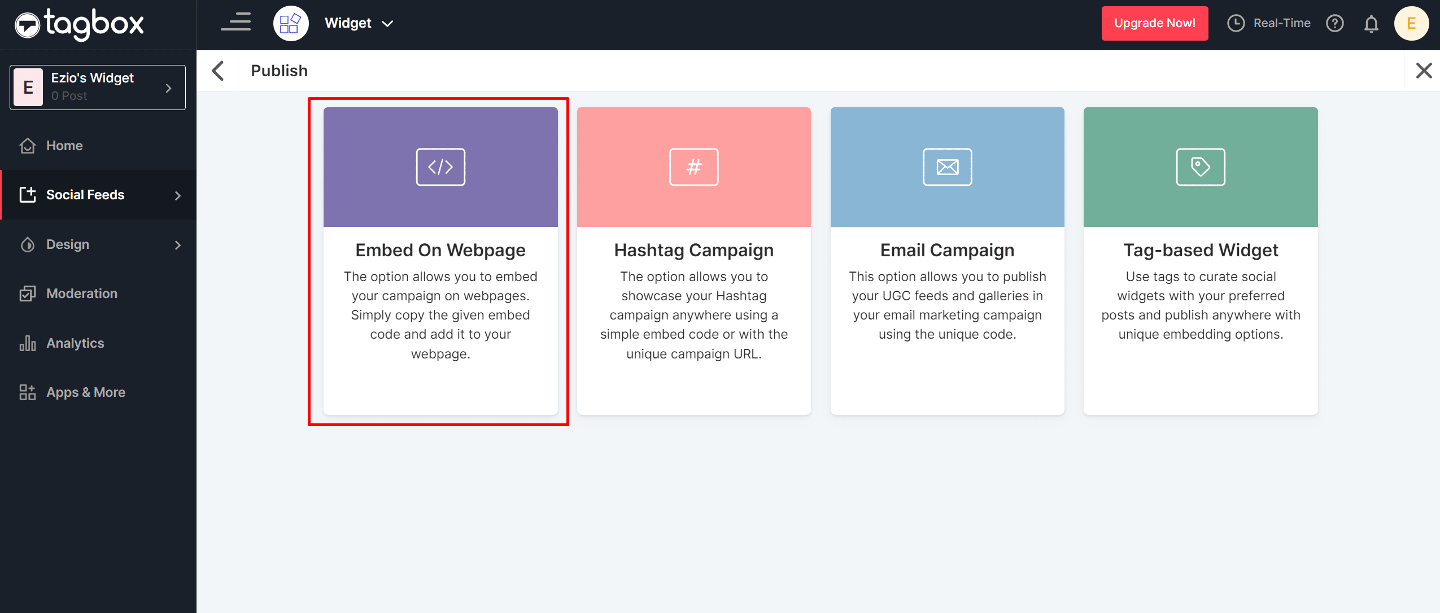The width and height of the screenshot is (1440, 613).
Task: Collapse sidebar with hamburger menu icon
Action: point(236,23)
